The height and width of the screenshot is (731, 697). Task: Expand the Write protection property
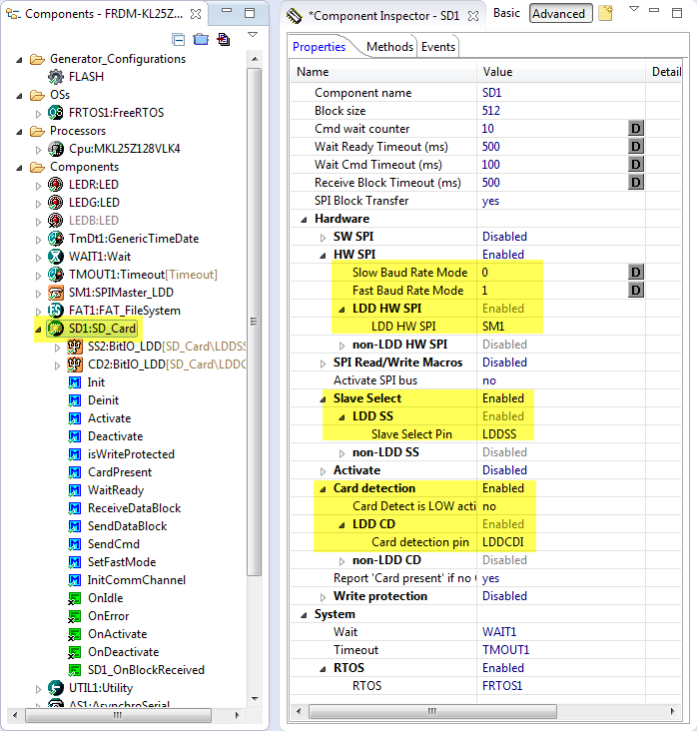323,596
